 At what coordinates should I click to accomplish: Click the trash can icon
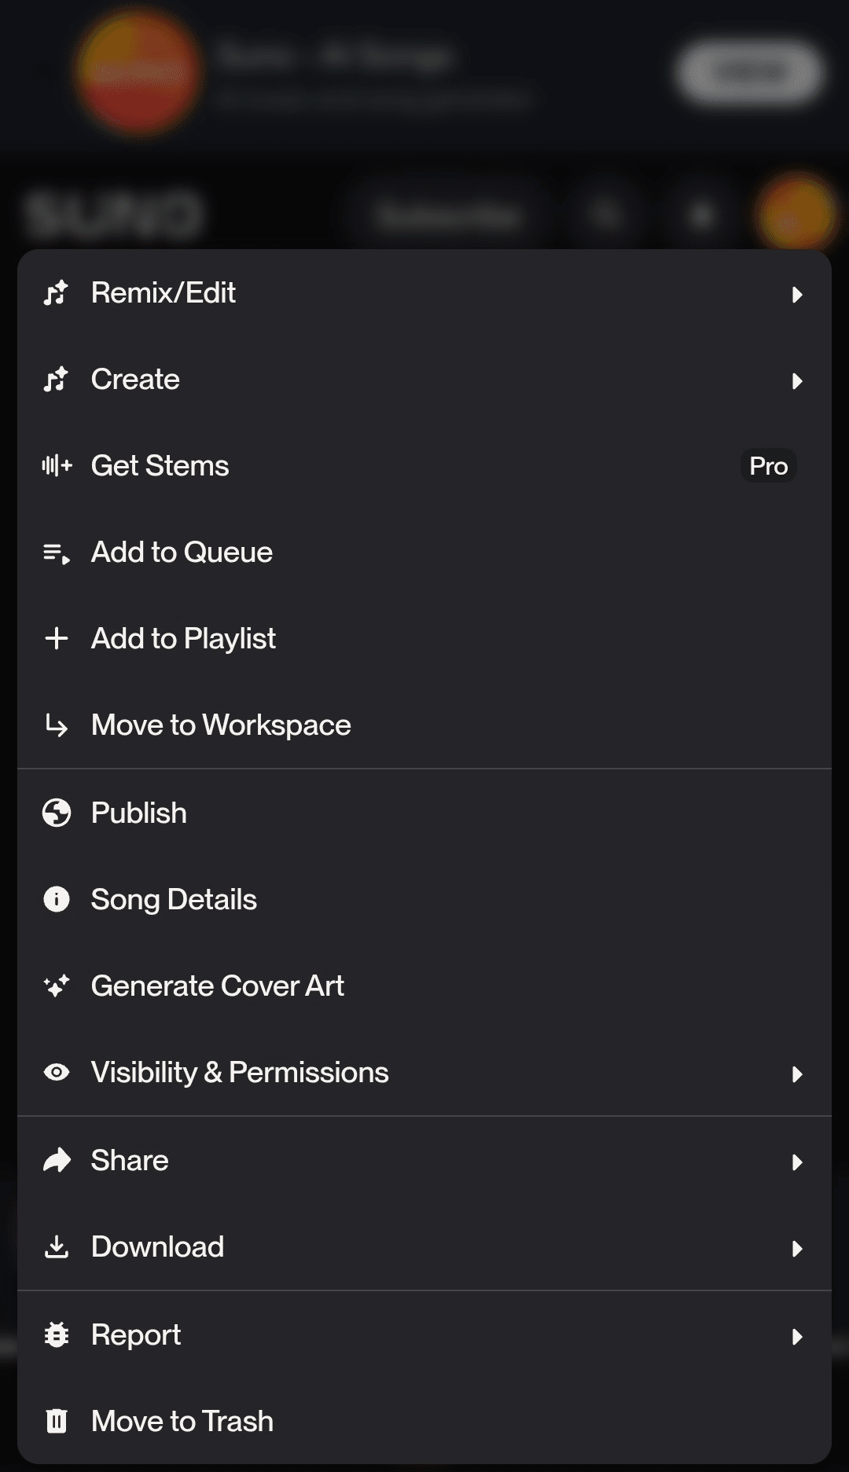click(57, 1421)
